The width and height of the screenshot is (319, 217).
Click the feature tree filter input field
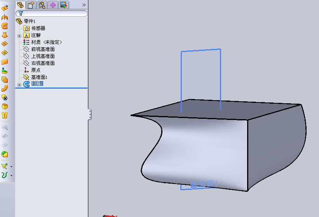[x=52, y=14]
